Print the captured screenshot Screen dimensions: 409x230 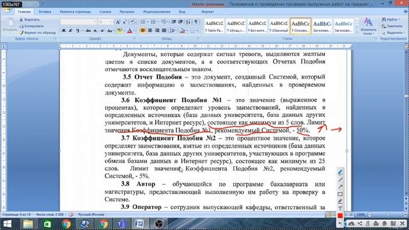click(x=376, y=224)
